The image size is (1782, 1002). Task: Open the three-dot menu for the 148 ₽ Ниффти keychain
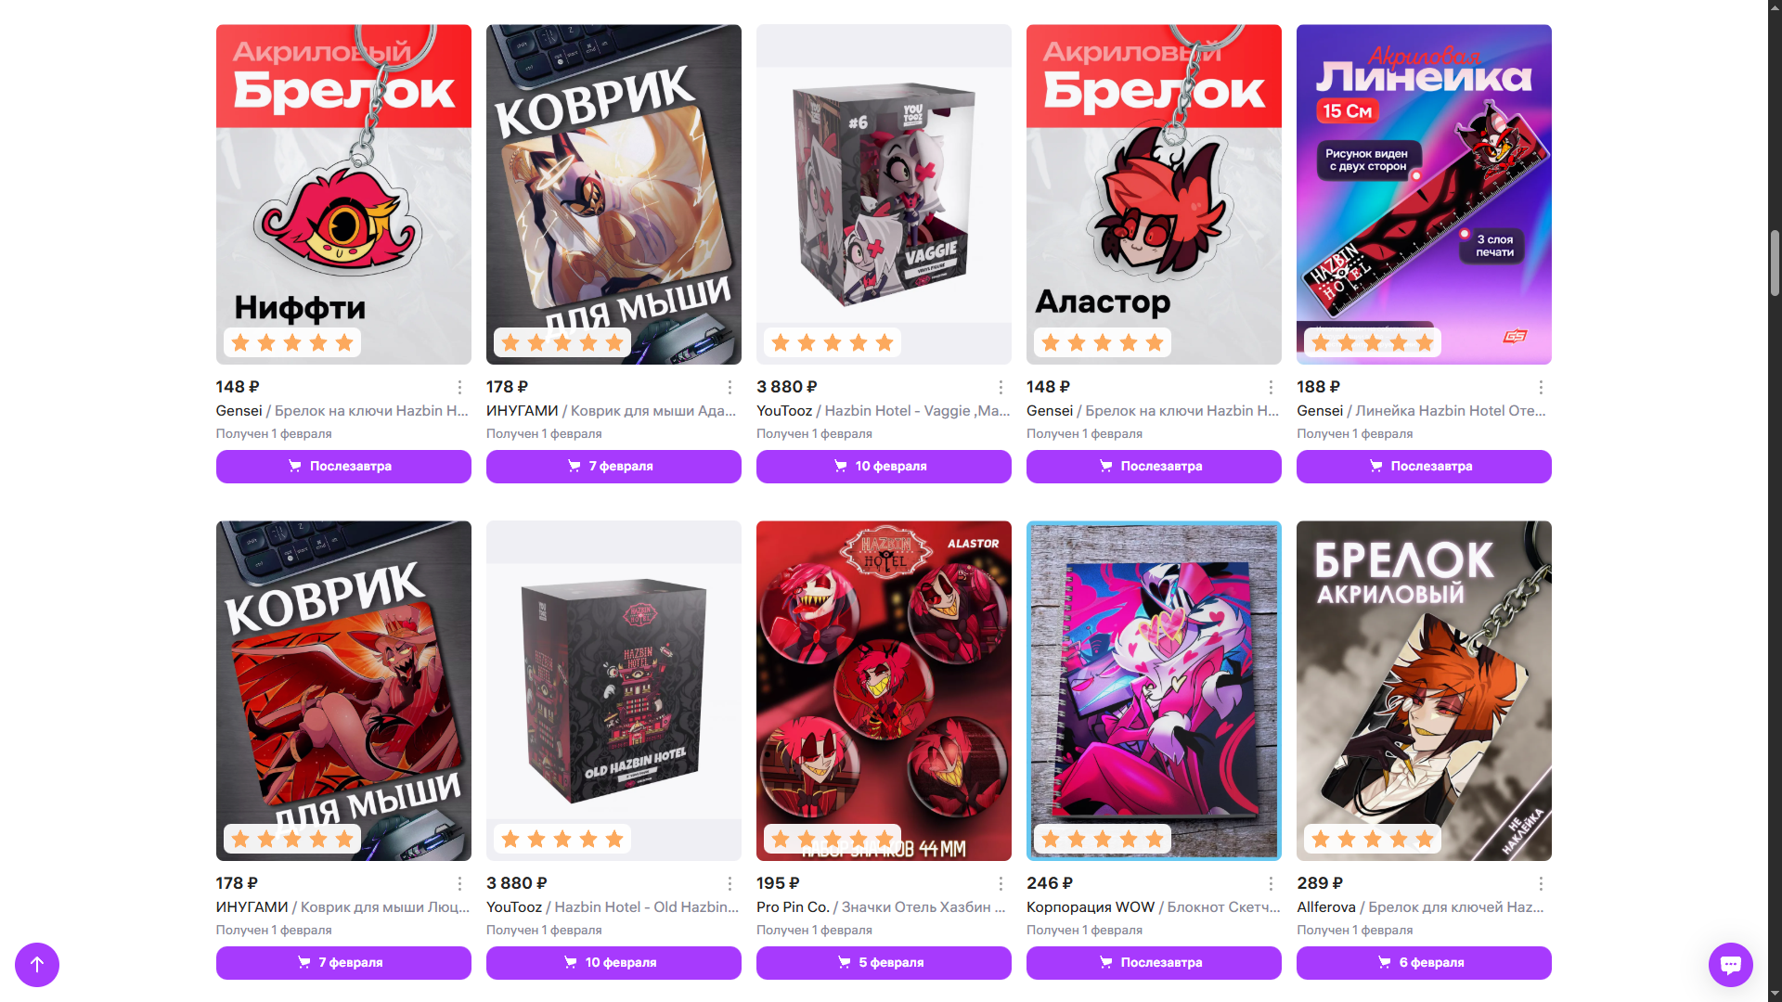click(x=459, y=387)
